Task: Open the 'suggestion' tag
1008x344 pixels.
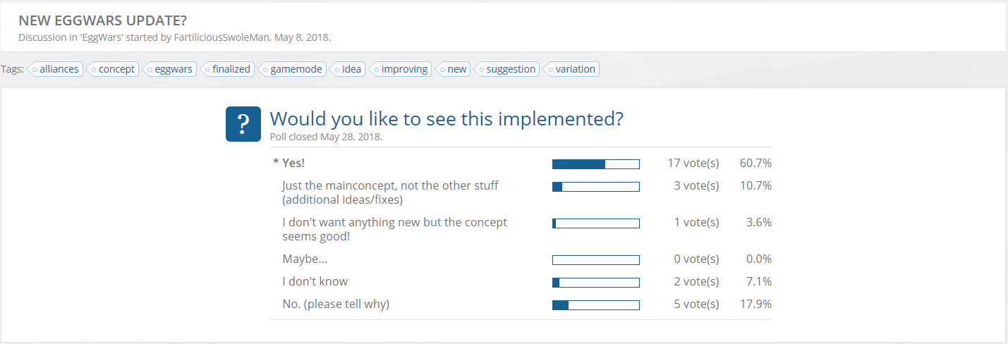Action: tap(506, 69)
